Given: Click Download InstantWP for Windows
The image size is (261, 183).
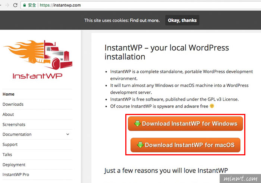Looking at the screenshot, I should coord(185,124).
